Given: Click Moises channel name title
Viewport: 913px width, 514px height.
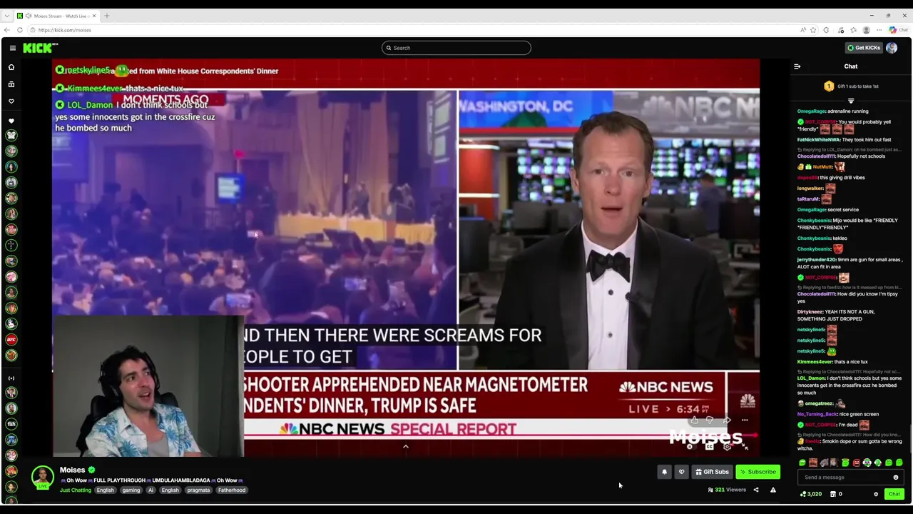Looking at the screenshot, I should 72,470.
